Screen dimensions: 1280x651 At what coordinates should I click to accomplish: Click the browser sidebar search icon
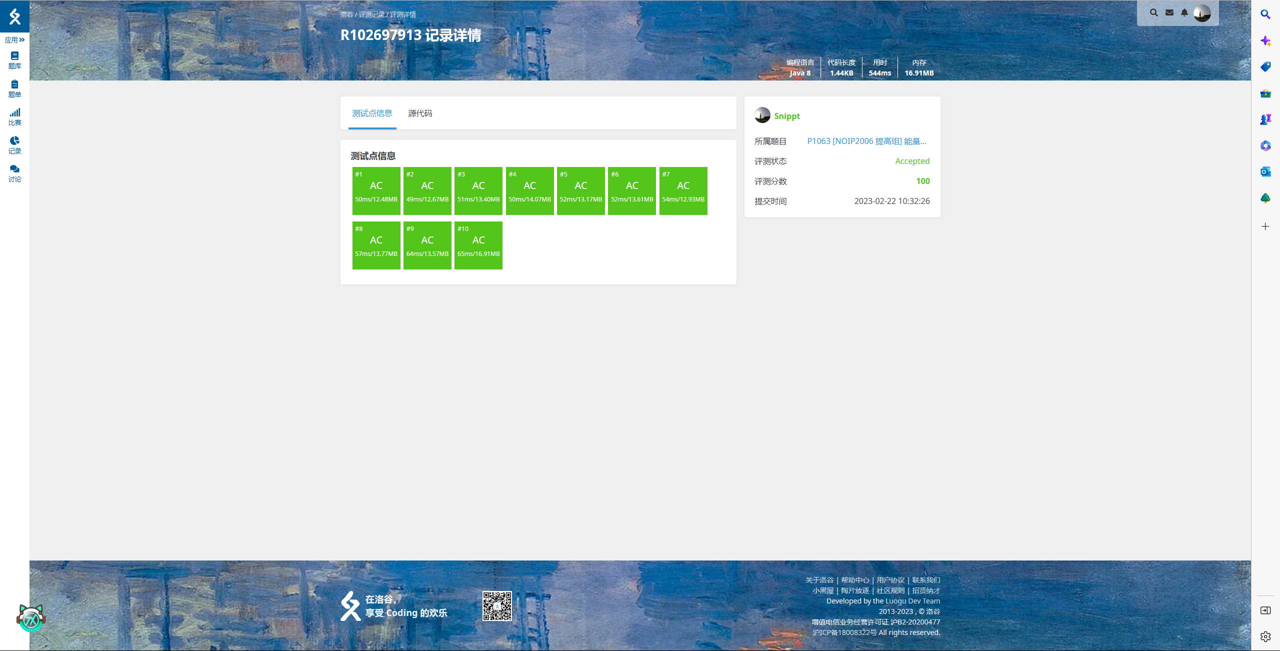click(1265, 14)
